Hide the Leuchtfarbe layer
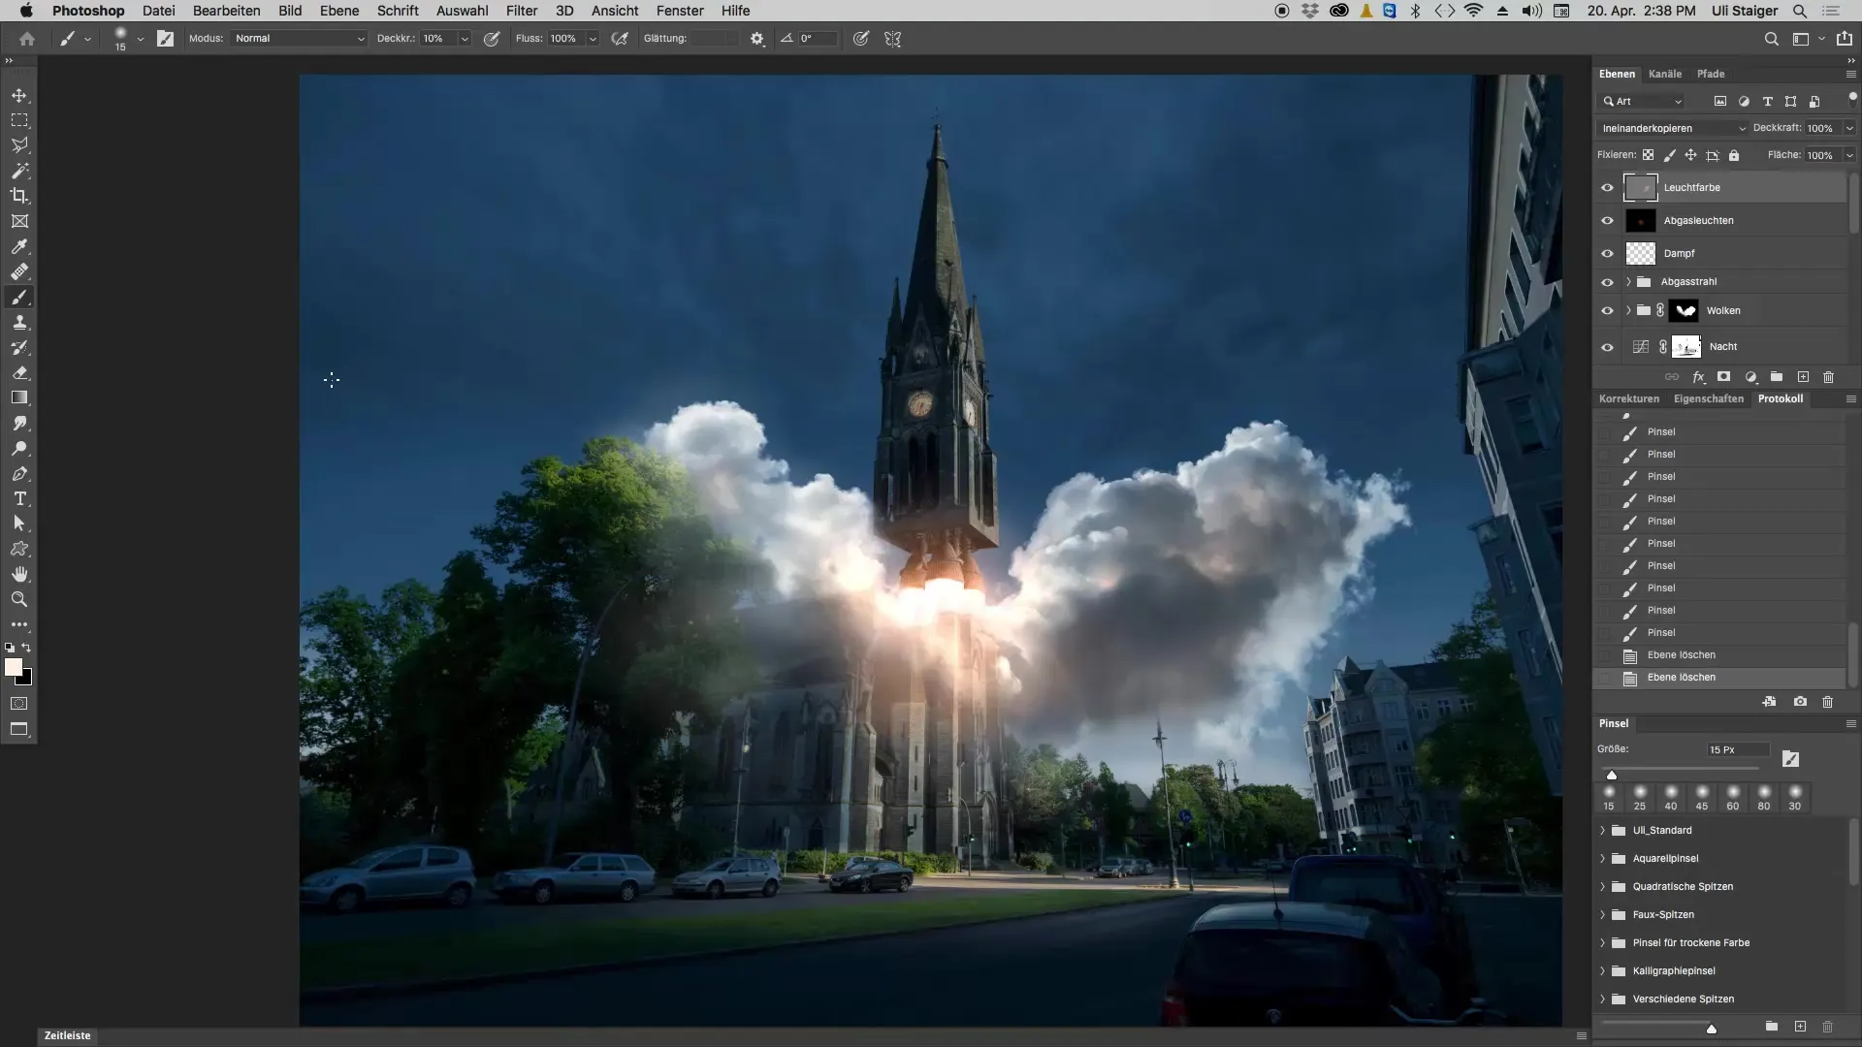The width and height of the screenshot is (1862, 1047). click(x=1607, y=188)
